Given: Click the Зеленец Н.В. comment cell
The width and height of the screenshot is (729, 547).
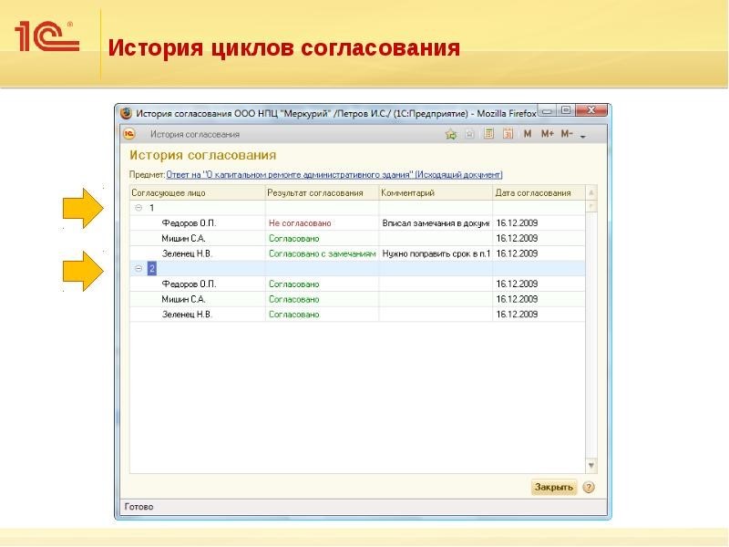Looking at the screenshot, I should pyautogui.click(x=437, y=252).
